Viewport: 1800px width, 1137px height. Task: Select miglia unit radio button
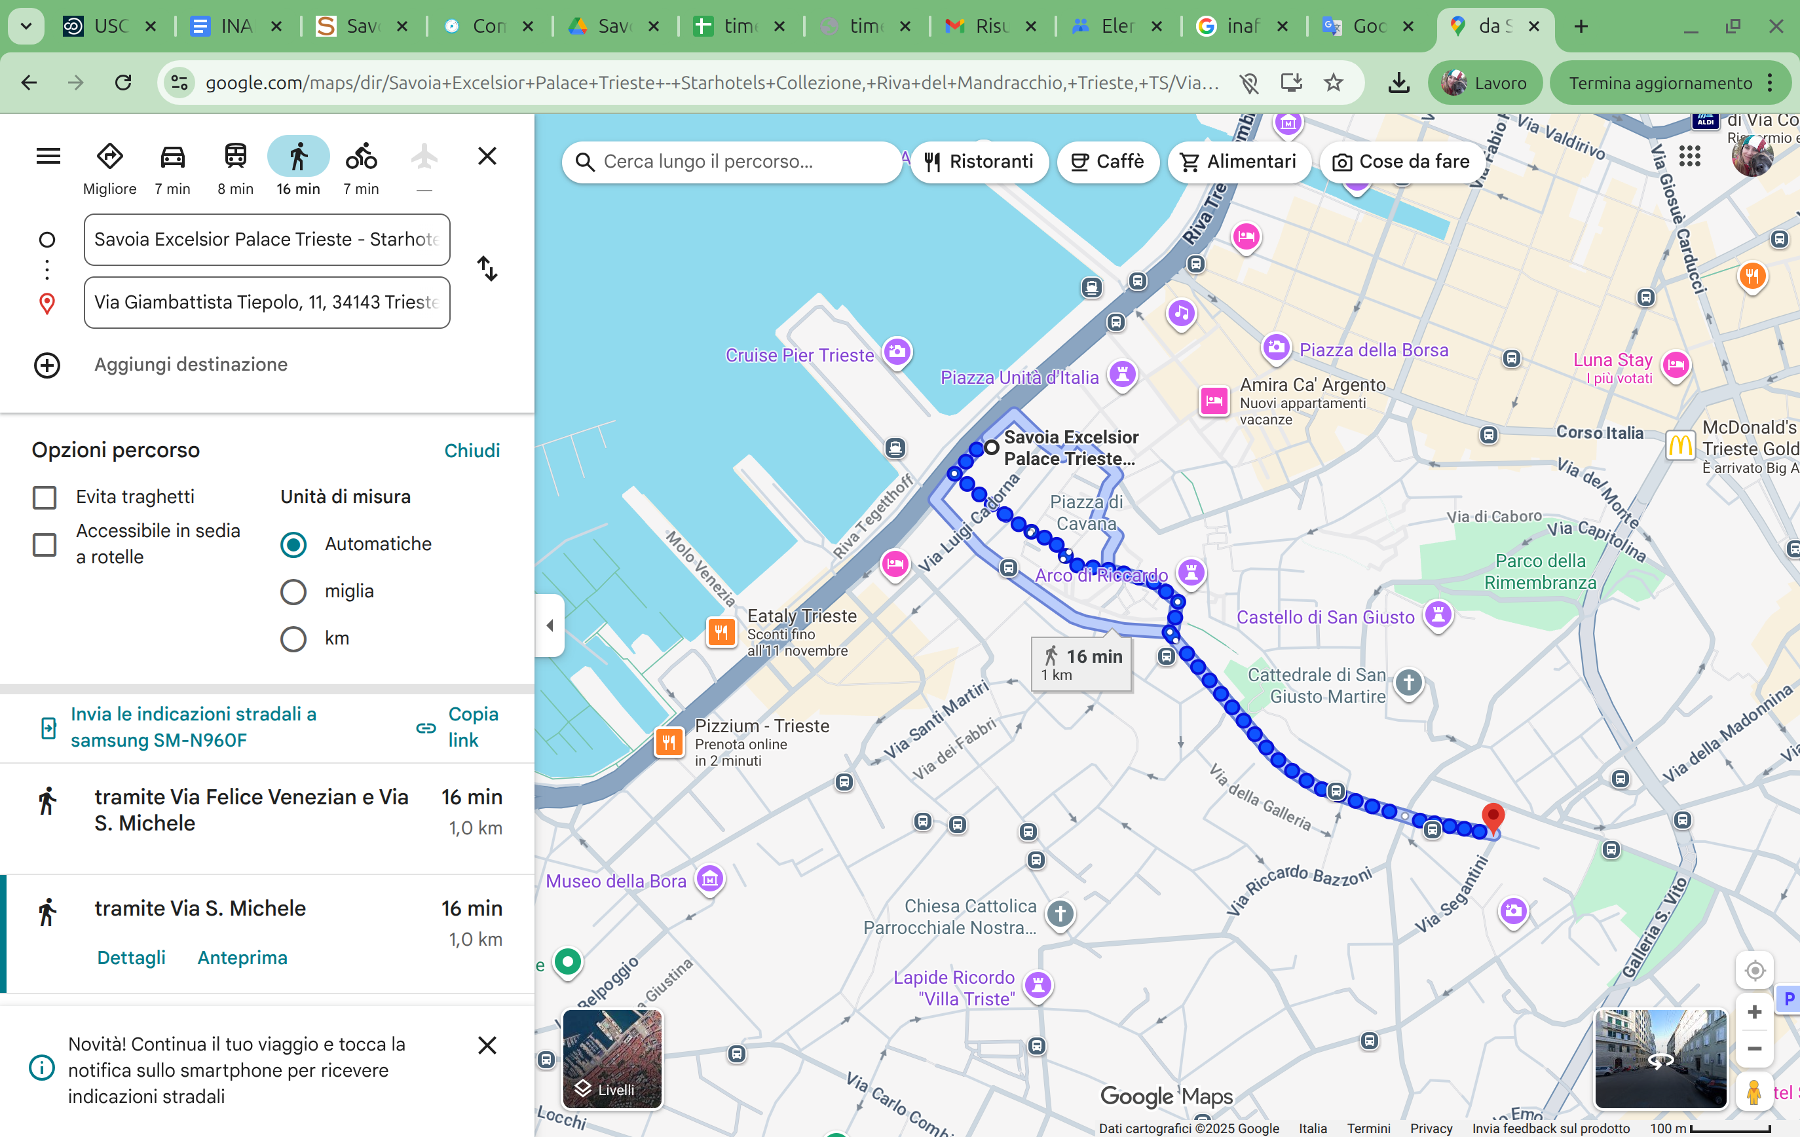coord(293,591)
